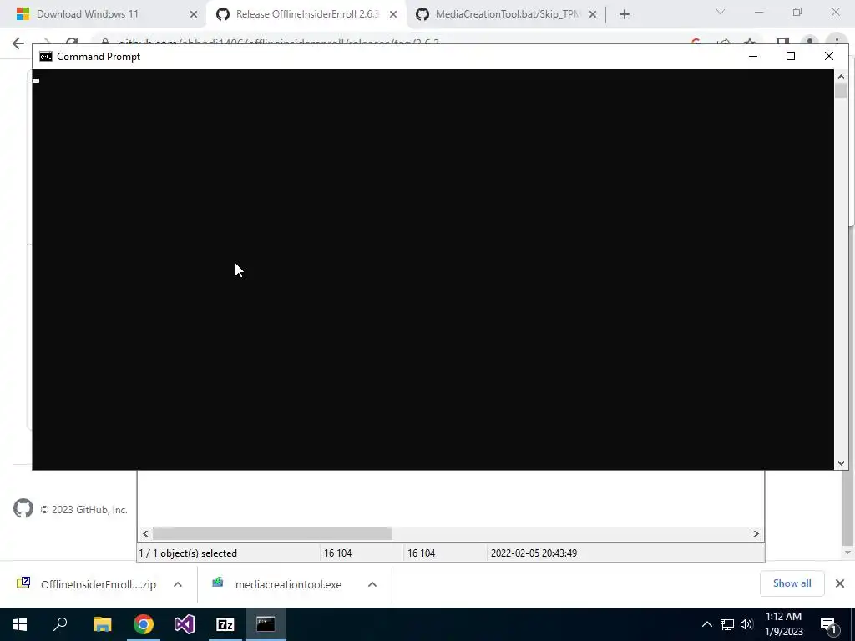Viewport: 855px width, 641px height.
Task: Open File Explorer from taskbar
Action: [102, 624]
